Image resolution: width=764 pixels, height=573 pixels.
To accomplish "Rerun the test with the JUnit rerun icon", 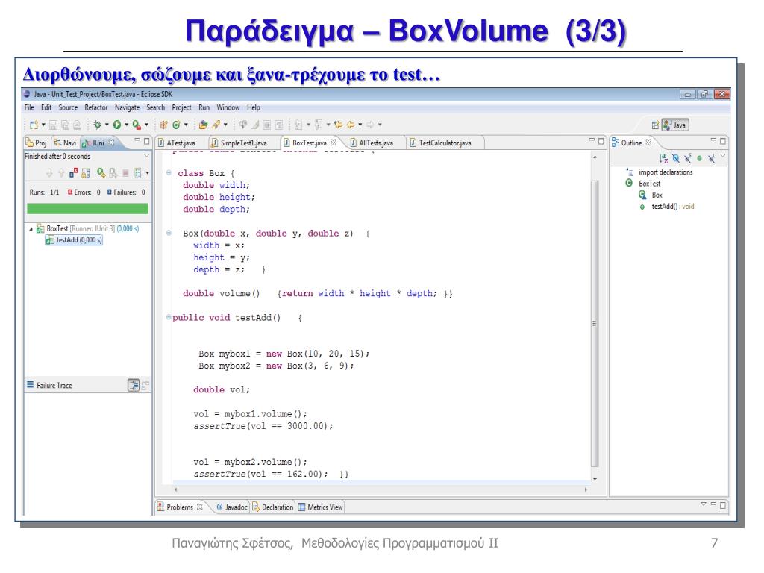I will 101,172.
